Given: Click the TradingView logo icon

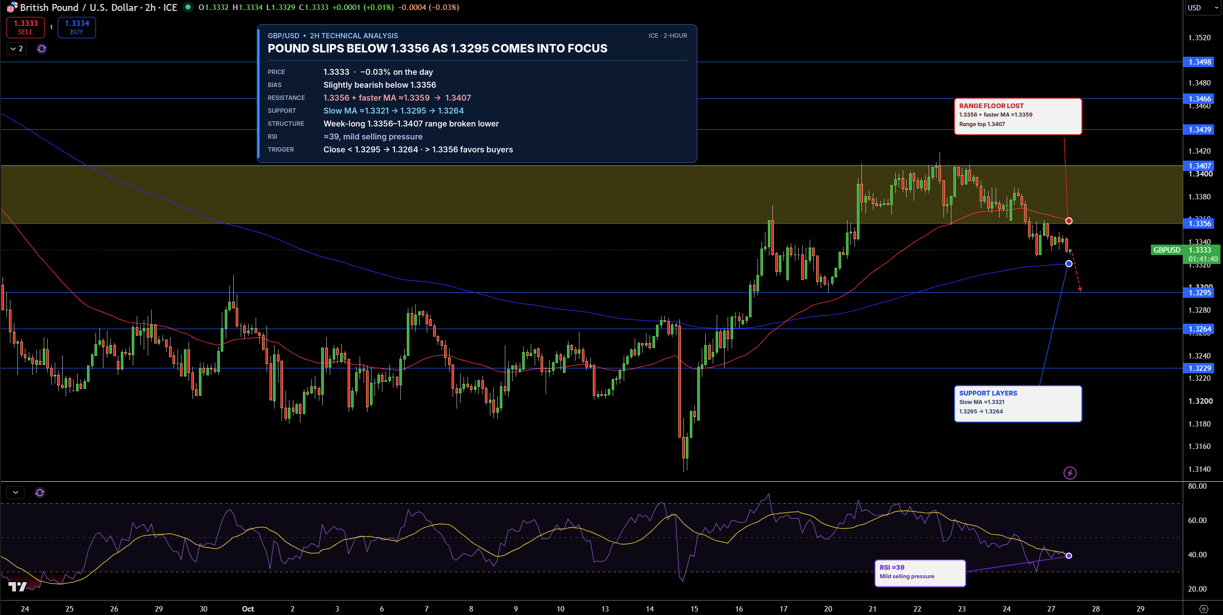Looking at the screenshot, I should (x=18, y=587).
